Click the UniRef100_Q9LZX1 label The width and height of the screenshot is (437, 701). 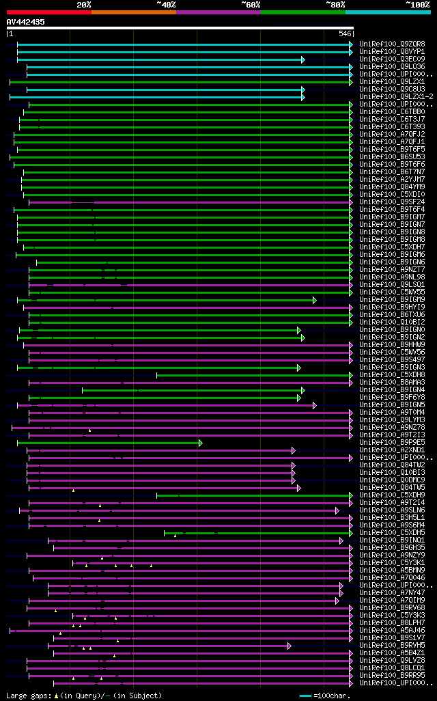coord(393,82)
